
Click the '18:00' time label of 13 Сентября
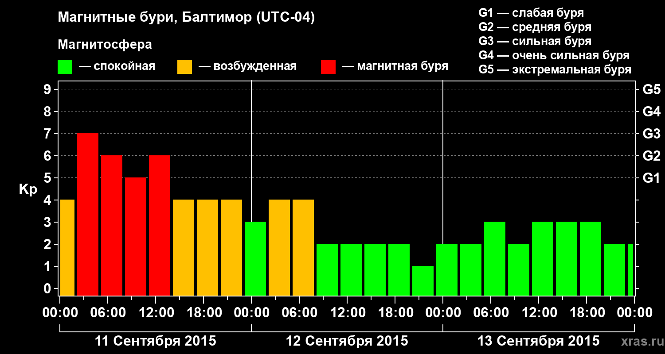click(x=587, y=312)
